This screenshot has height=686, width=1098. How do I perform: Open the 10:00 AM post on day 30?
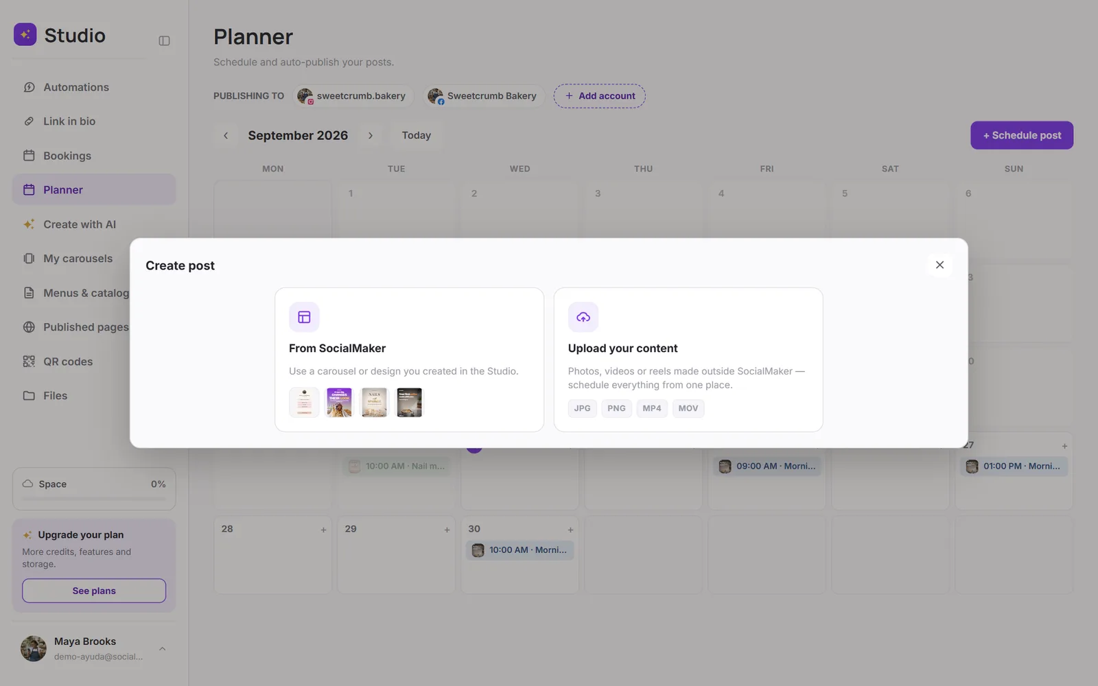click(520, 550)
